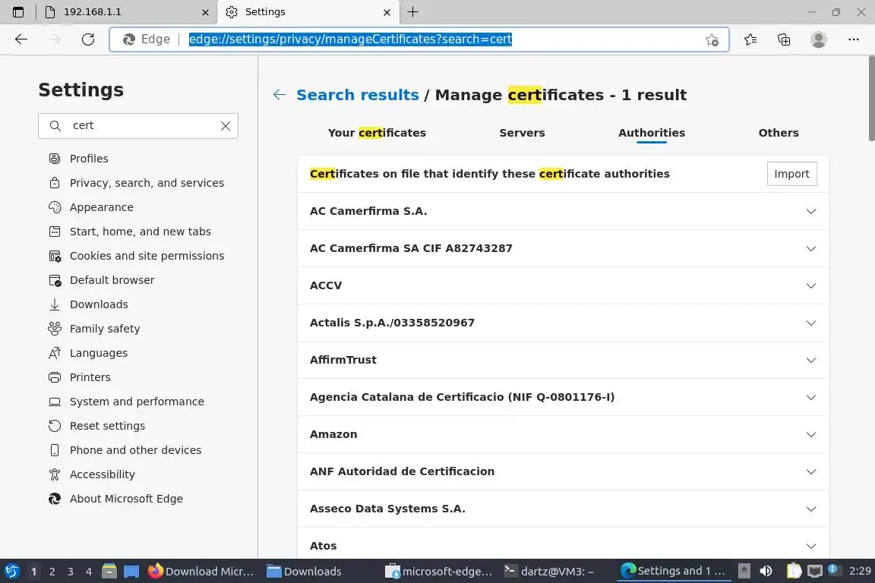
Task: Click the volume speaker tray icon
Action: coord(766,571)
